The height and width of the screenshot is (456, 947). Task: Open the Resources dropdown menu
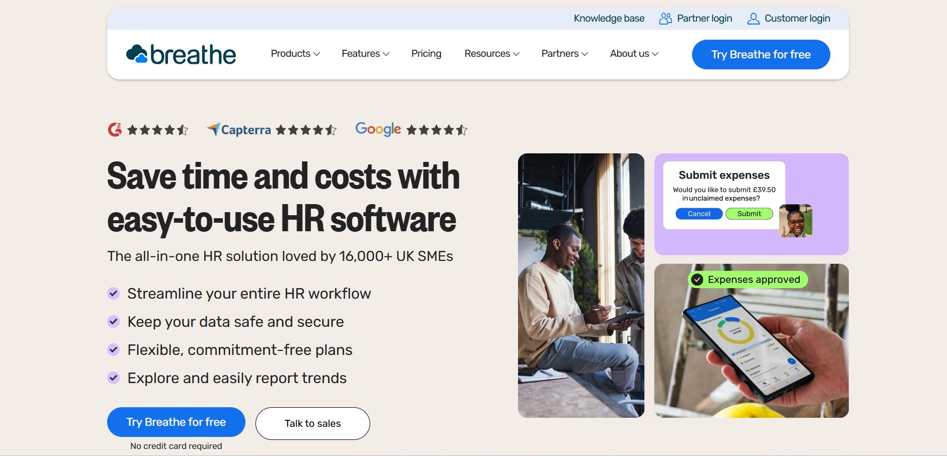491,54
